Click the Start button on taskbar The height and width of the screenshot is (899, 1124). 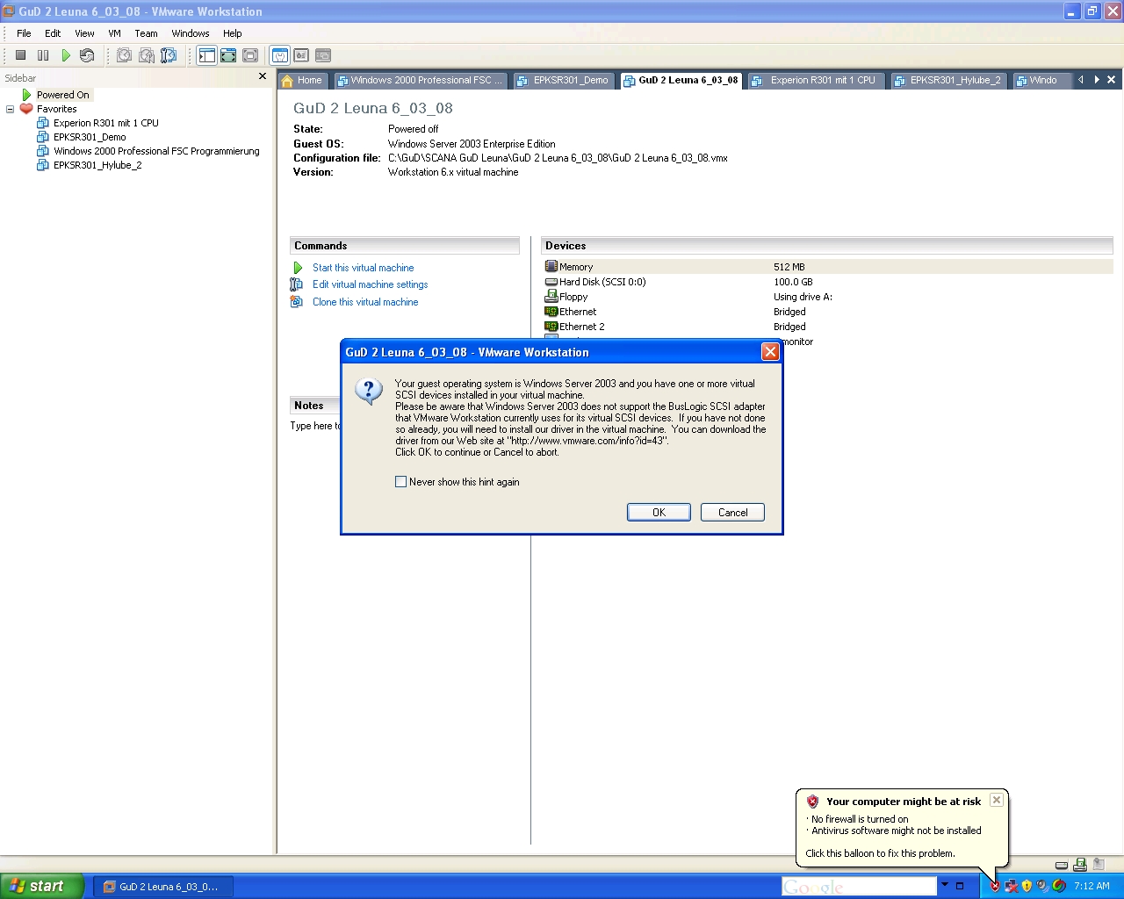pyautogui.click(x=42, y=886)
